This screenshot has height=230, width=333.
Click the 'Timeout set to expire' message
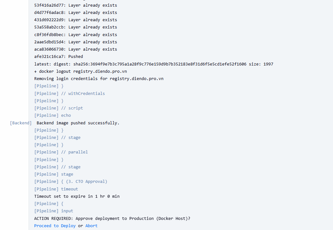pos(77,196)
